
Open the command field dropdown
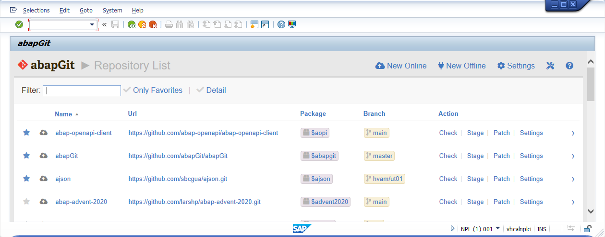tap(92, 24)
